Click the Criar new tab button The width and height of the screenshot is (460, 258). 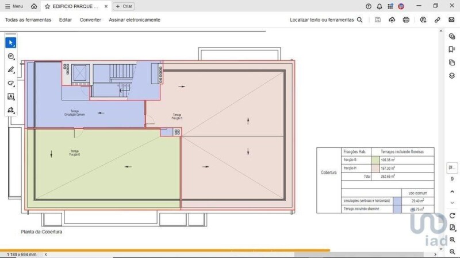click(x=125, y=6)
